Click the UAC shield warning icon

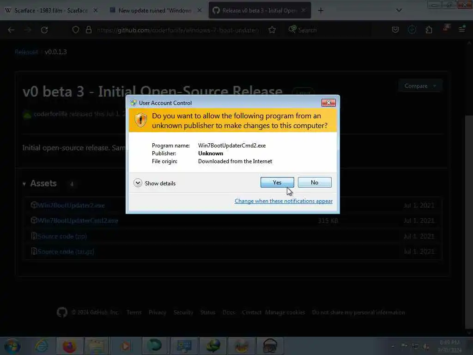tap(140, 120)
